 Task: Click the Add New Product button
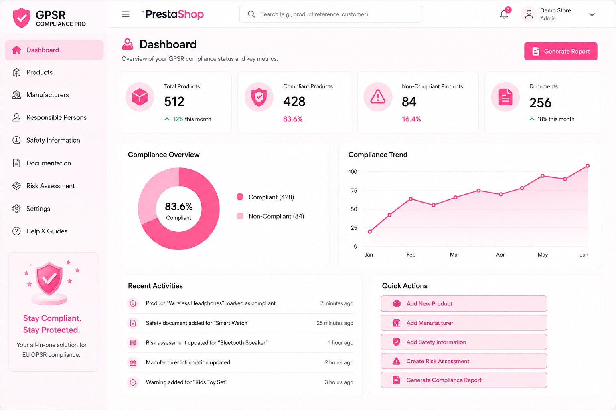pyautogui.click(x=464, y=303)
